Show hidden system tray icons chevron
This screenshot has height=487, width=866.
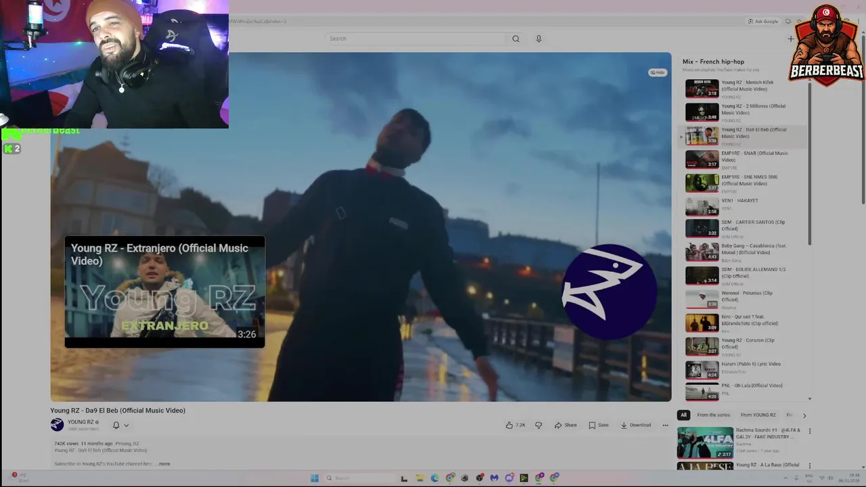785,478
